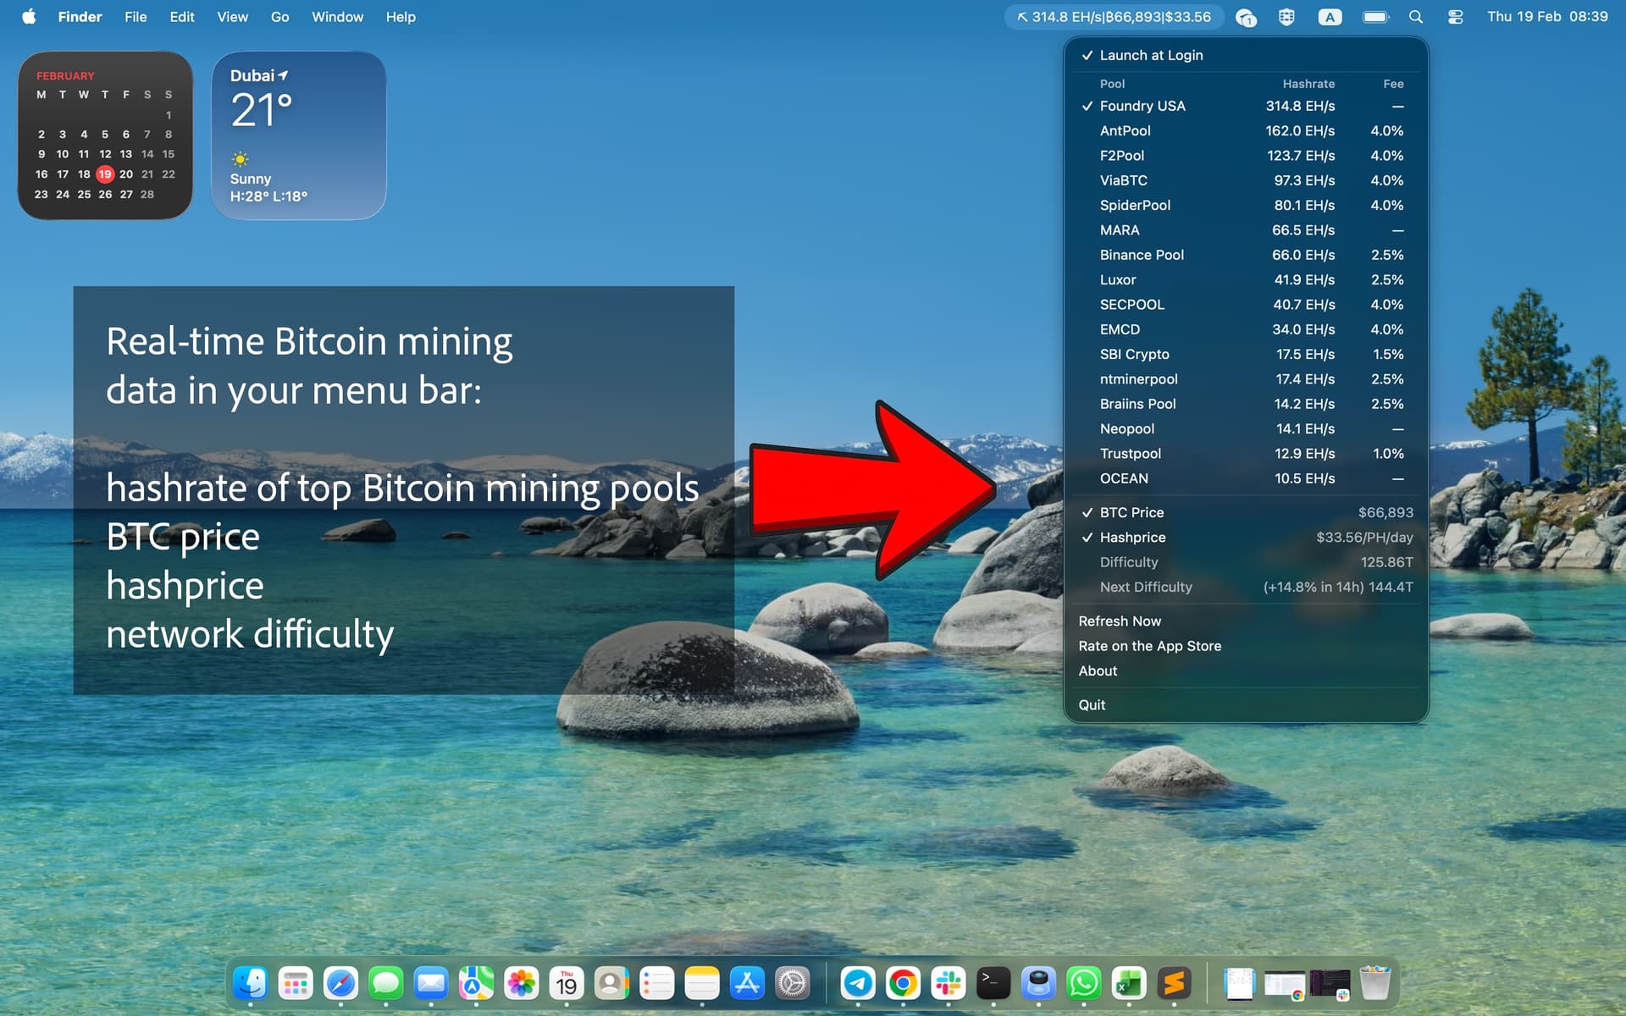This screenshot has height=1016, width=1626.
Task: Open Terminal from the Dock
Action: (x=993, y=983)
